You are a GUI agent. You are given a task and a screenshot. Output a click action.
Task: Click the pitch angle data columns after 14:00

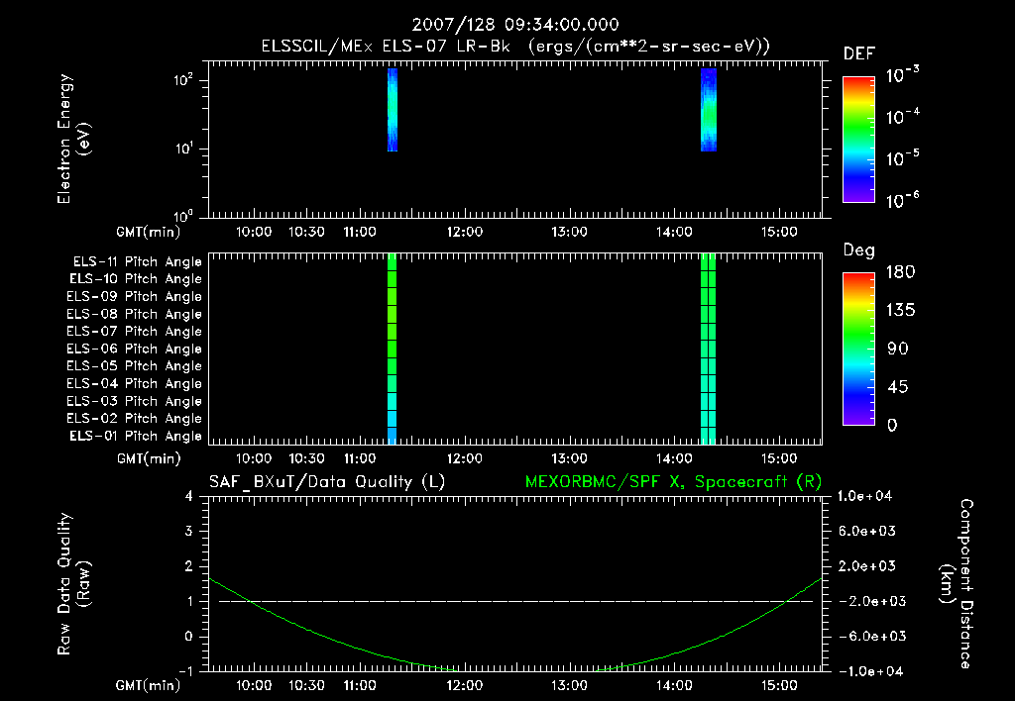click(708, 350)
